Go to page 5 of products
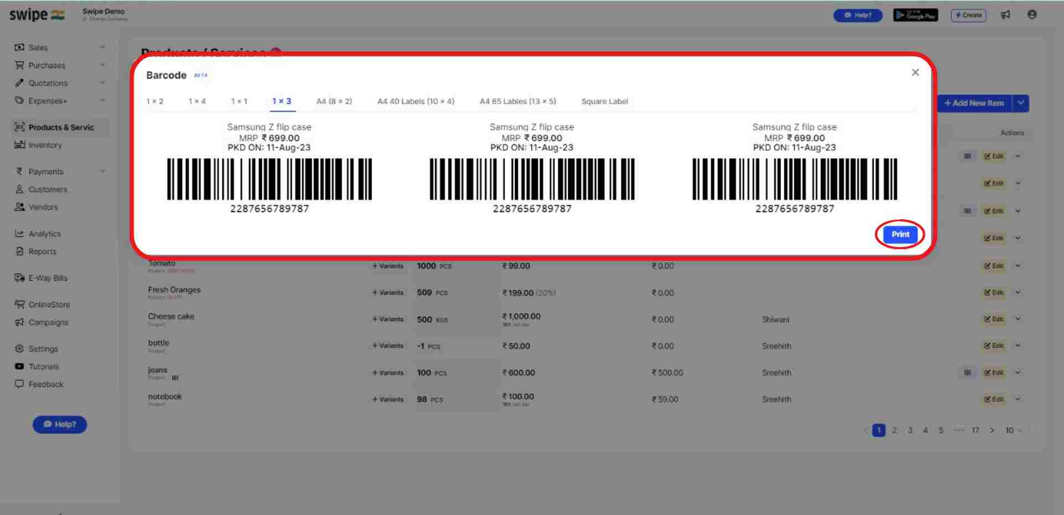Screen dimensions: 1064x515 941,430
